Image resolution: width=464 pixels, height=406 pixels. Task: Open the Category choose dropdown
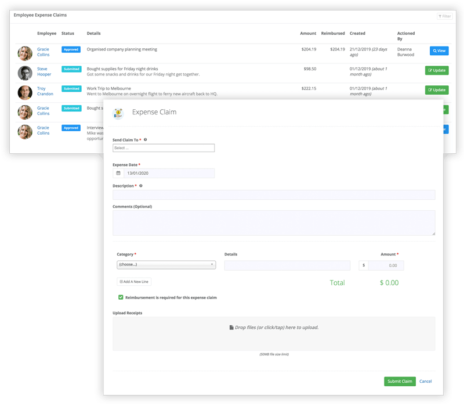(x=166, y=264)
